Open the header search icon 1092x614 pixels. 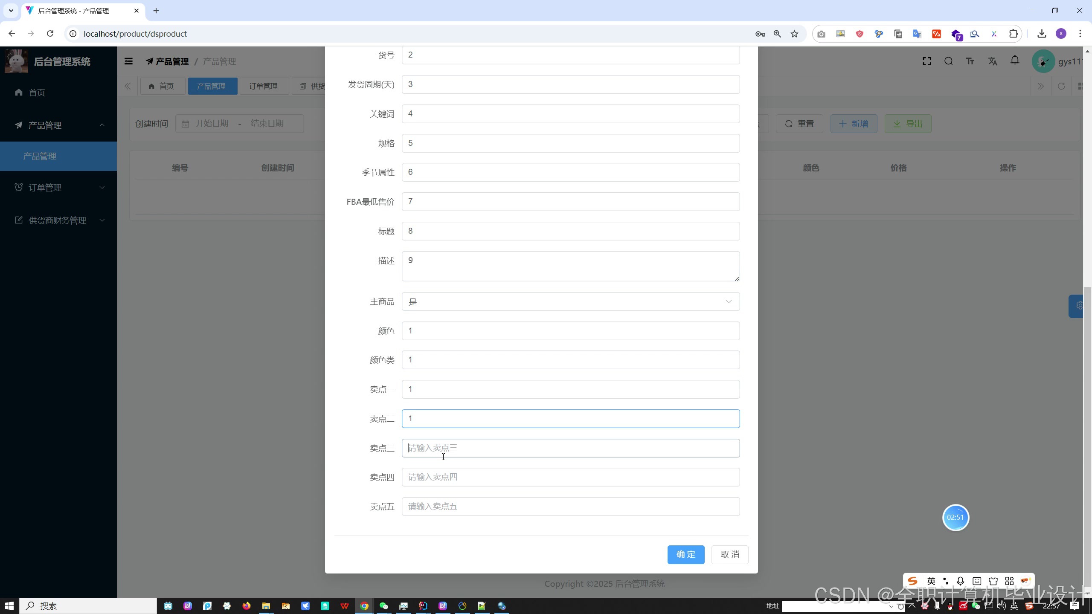[948, 61]
